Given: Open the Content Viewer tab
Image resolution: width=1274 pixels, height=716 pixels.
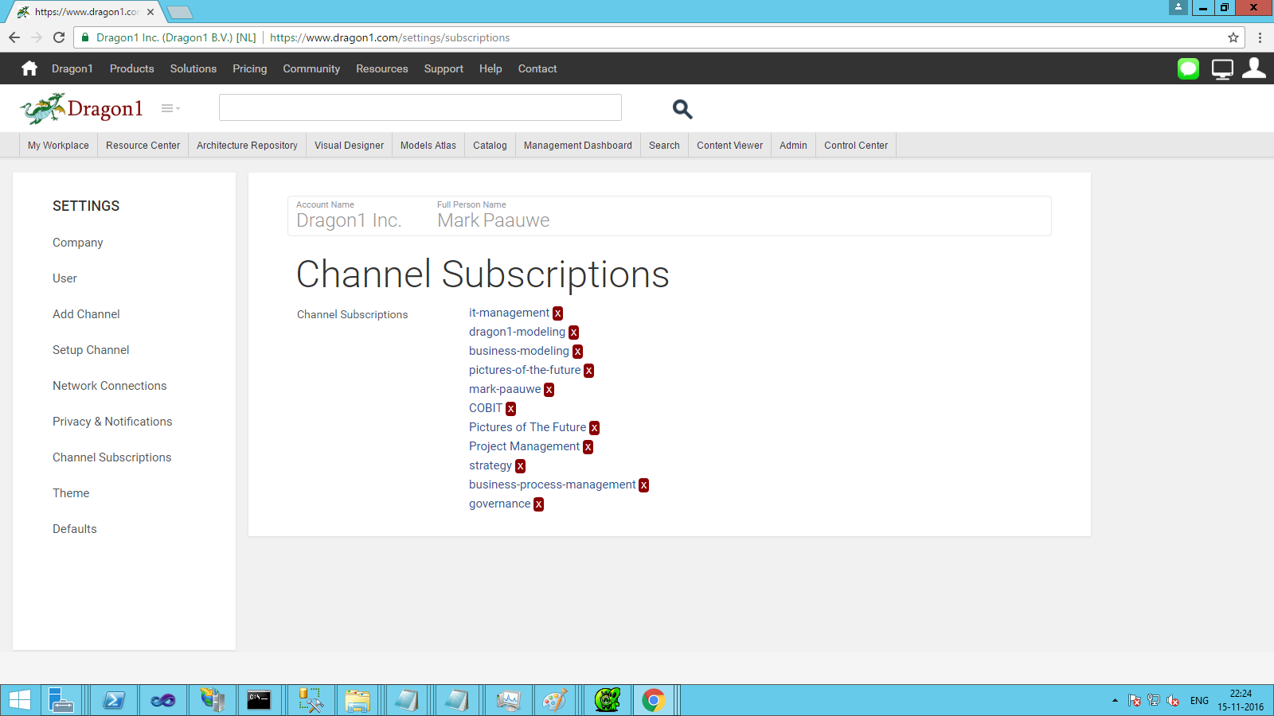Looking at the screenshot, I should tap(729, 145).
